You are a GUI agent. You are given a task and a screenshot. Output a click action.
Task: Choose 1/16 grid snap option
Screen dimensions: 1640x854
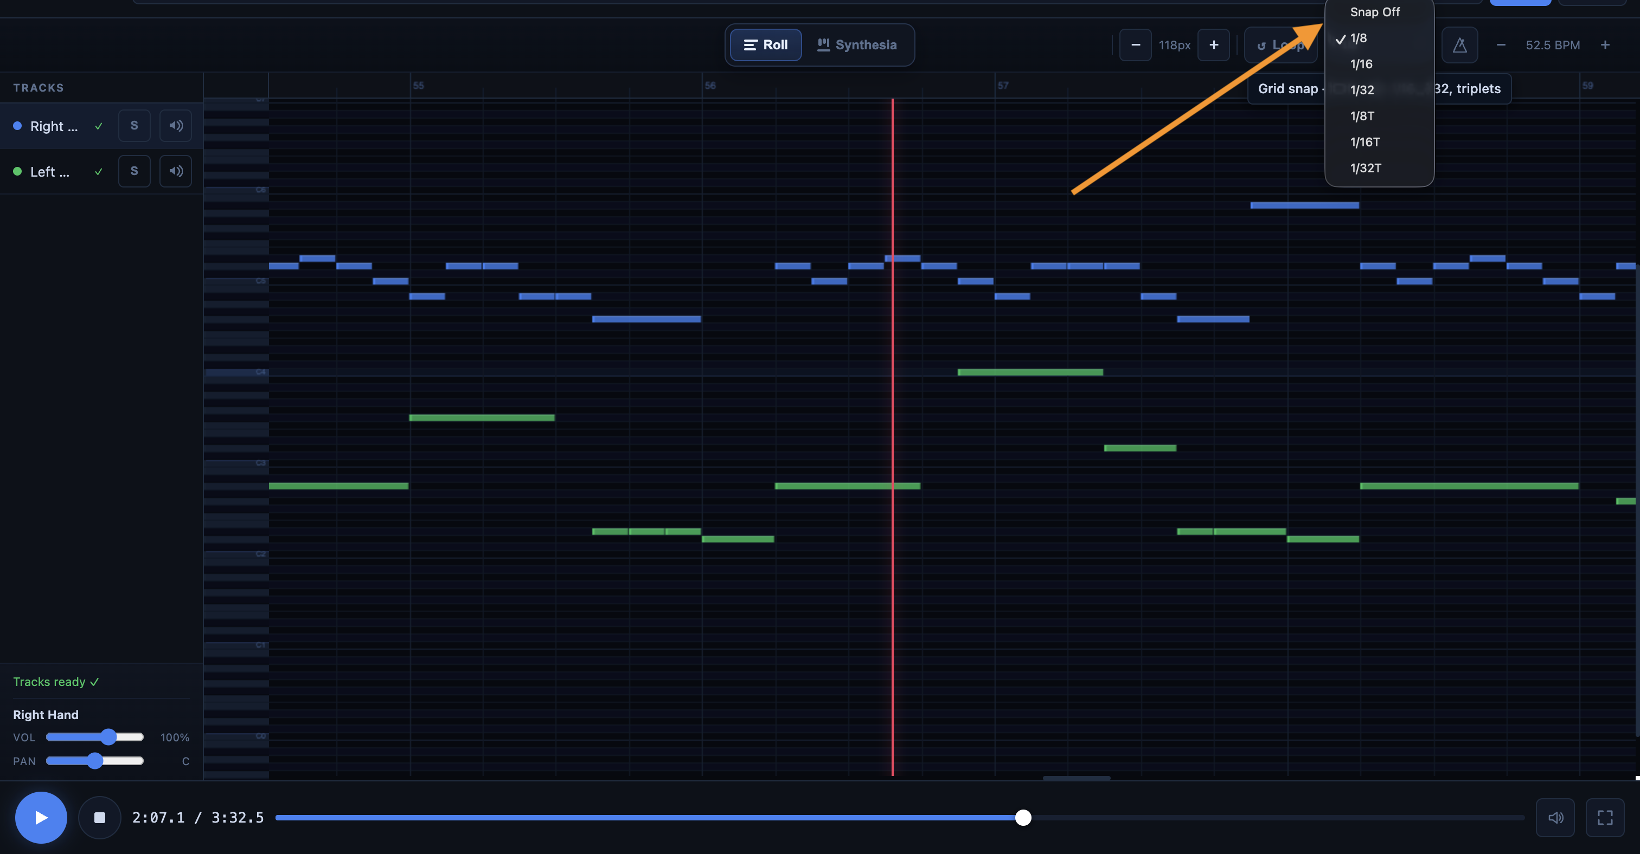(x=1361, y=64)
